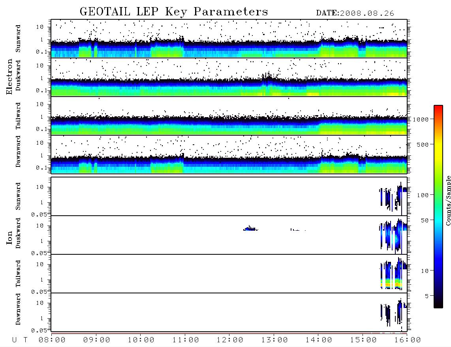The image size is (451, 347).
Task: Click the '08:00' UT tick label
Action: point(52,340)
